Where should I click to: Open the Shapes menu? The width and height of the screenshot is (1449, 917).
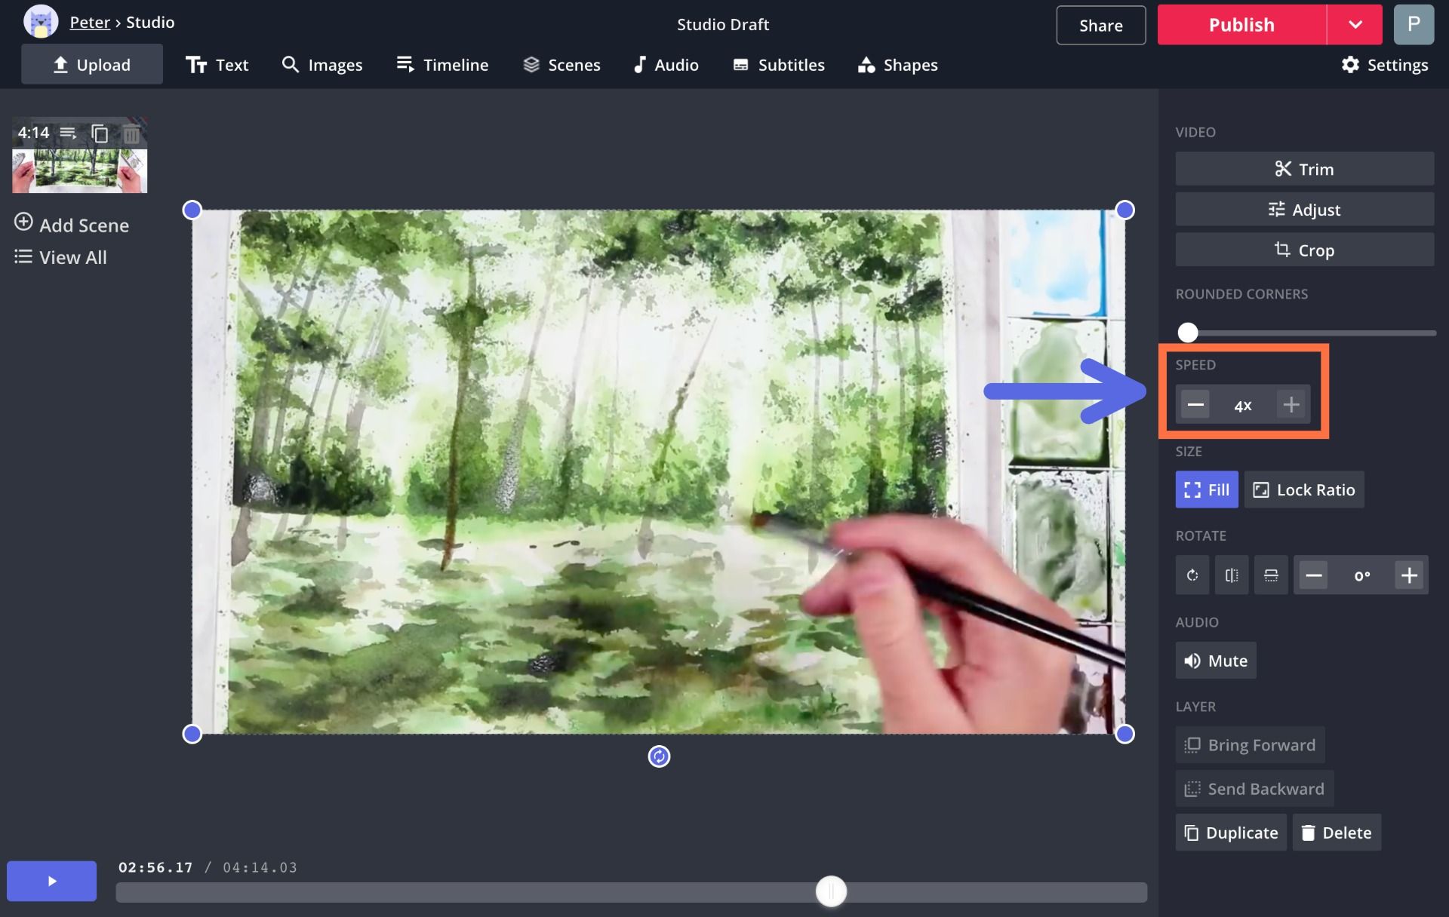tap(897, 65)
